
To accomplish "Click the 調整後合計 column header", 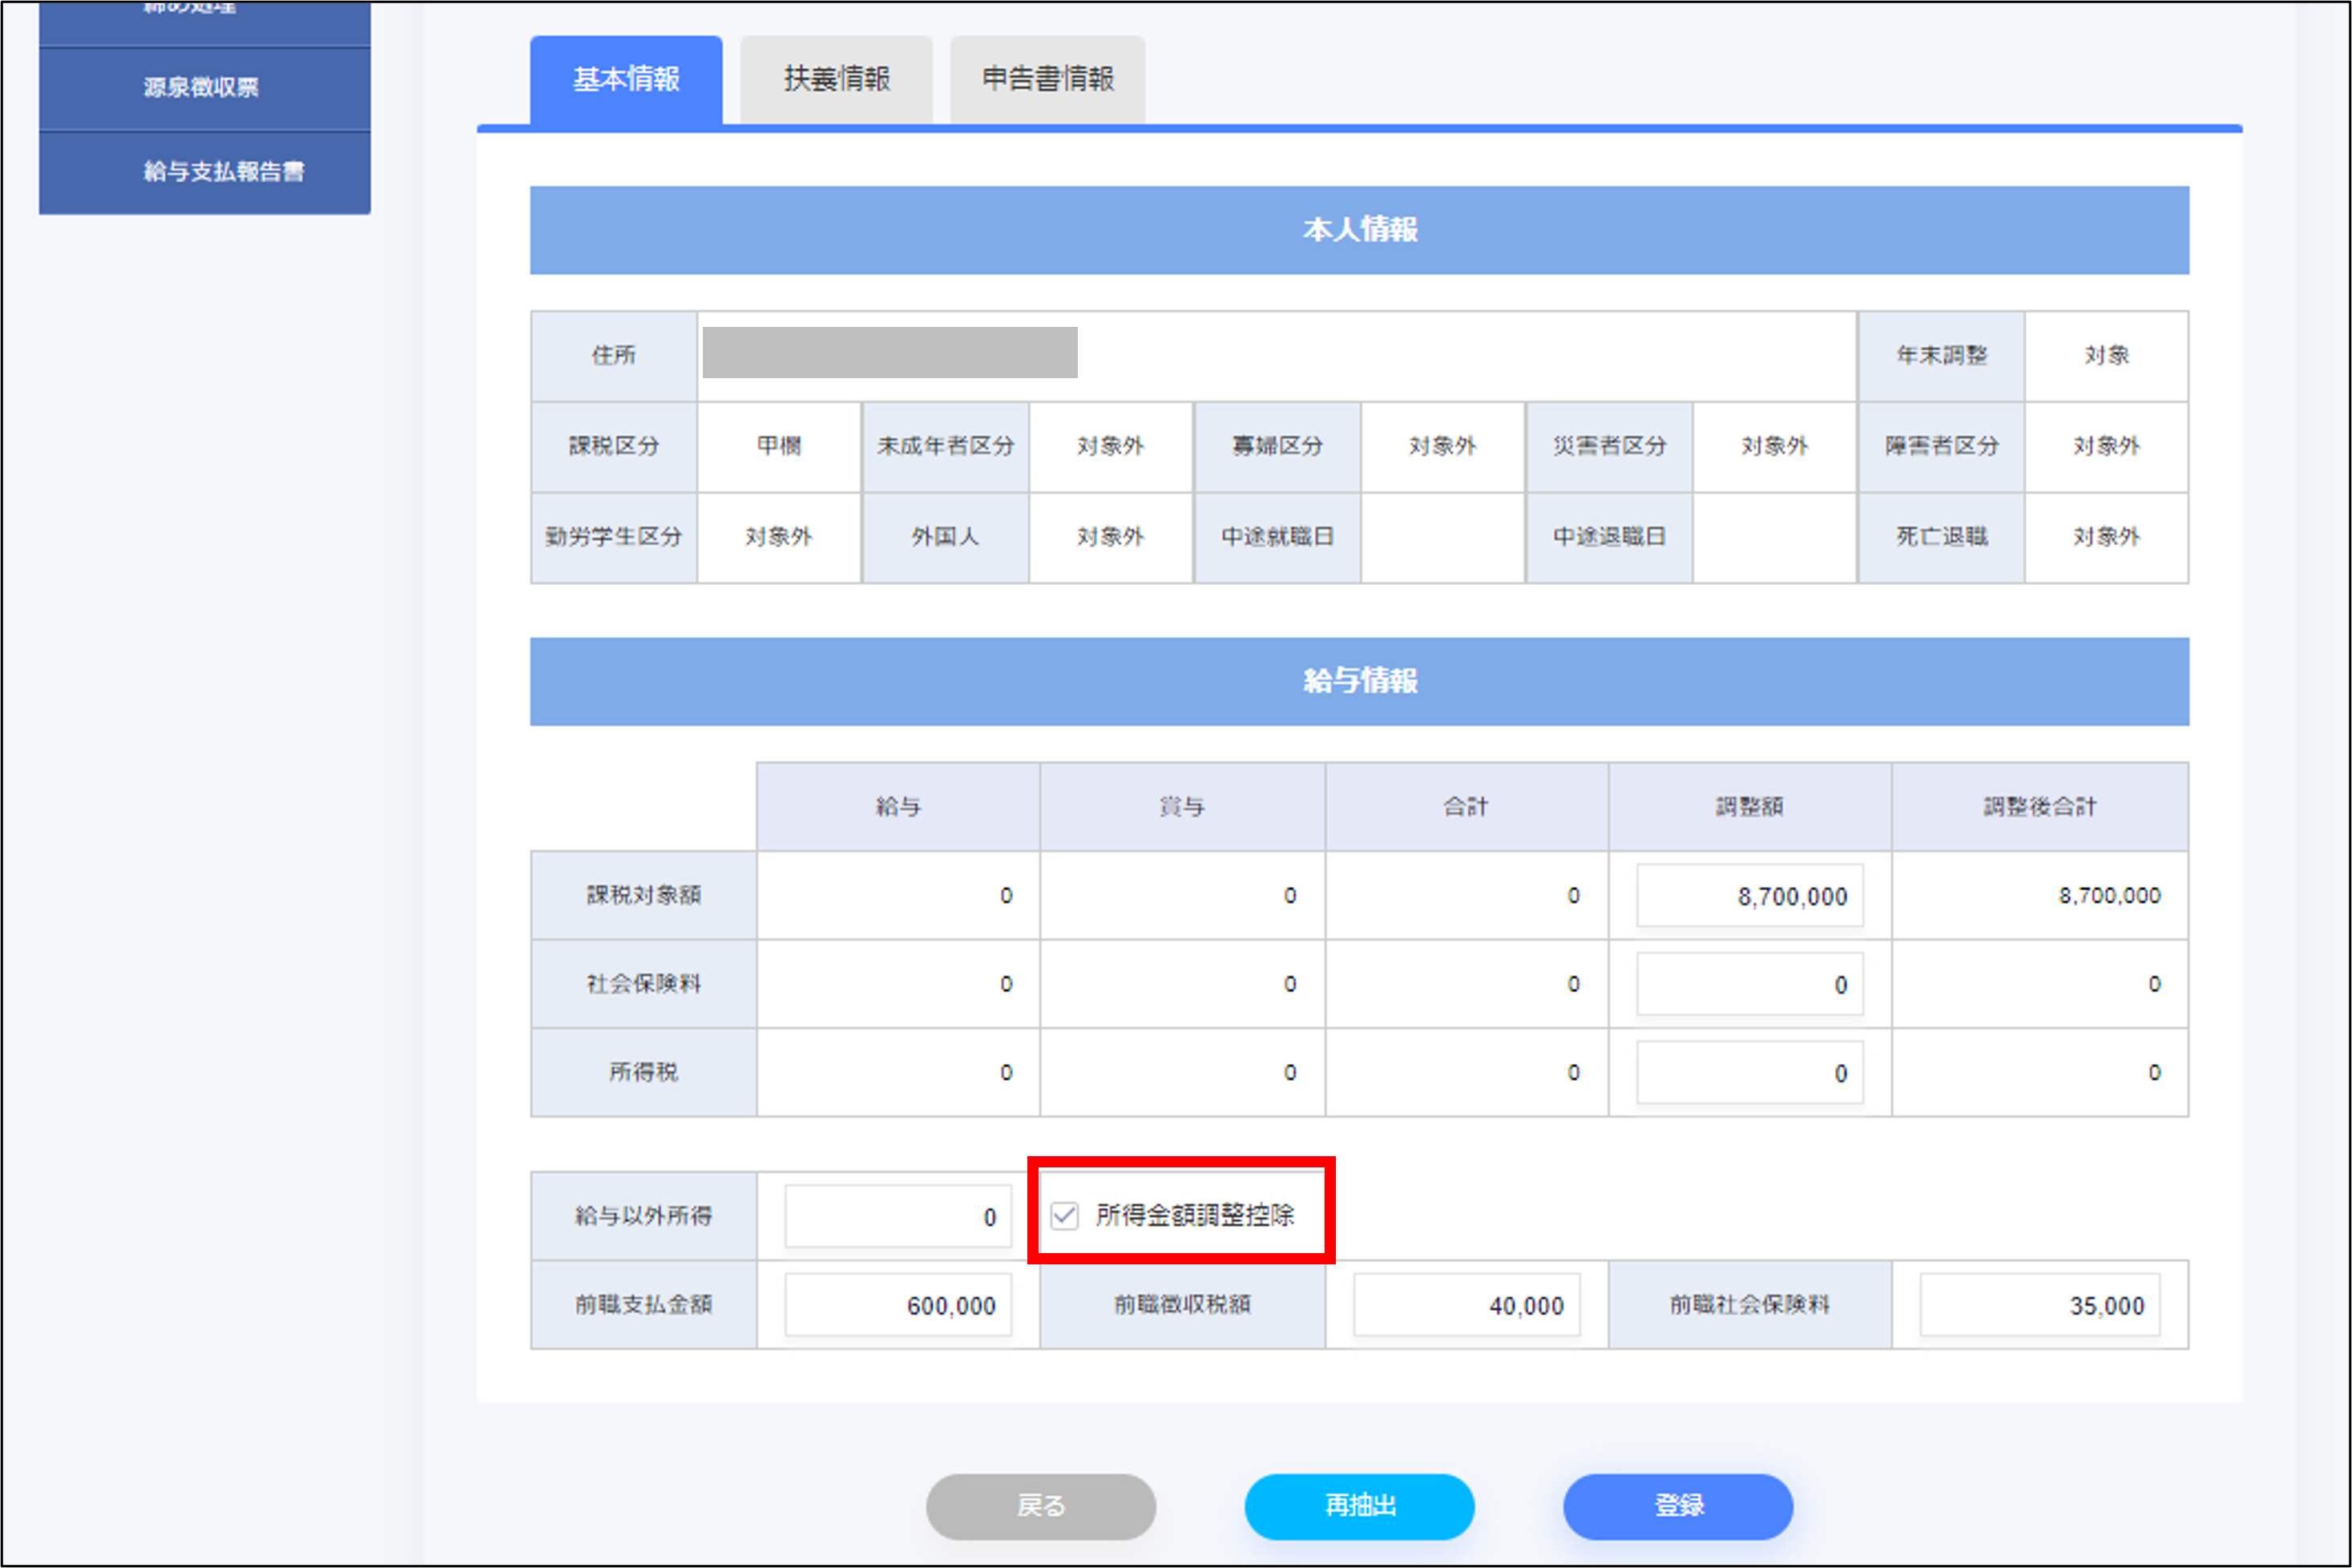I will (2040, 807).
